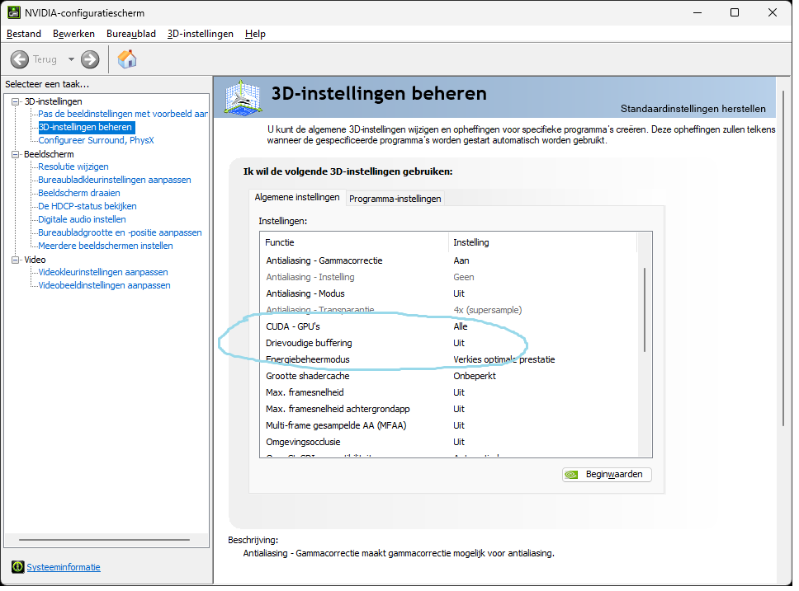The height and width of the screenshot is (591, 799).
Task: Switch to the Programma-instellingen tab
Action: tap(395, 199)
